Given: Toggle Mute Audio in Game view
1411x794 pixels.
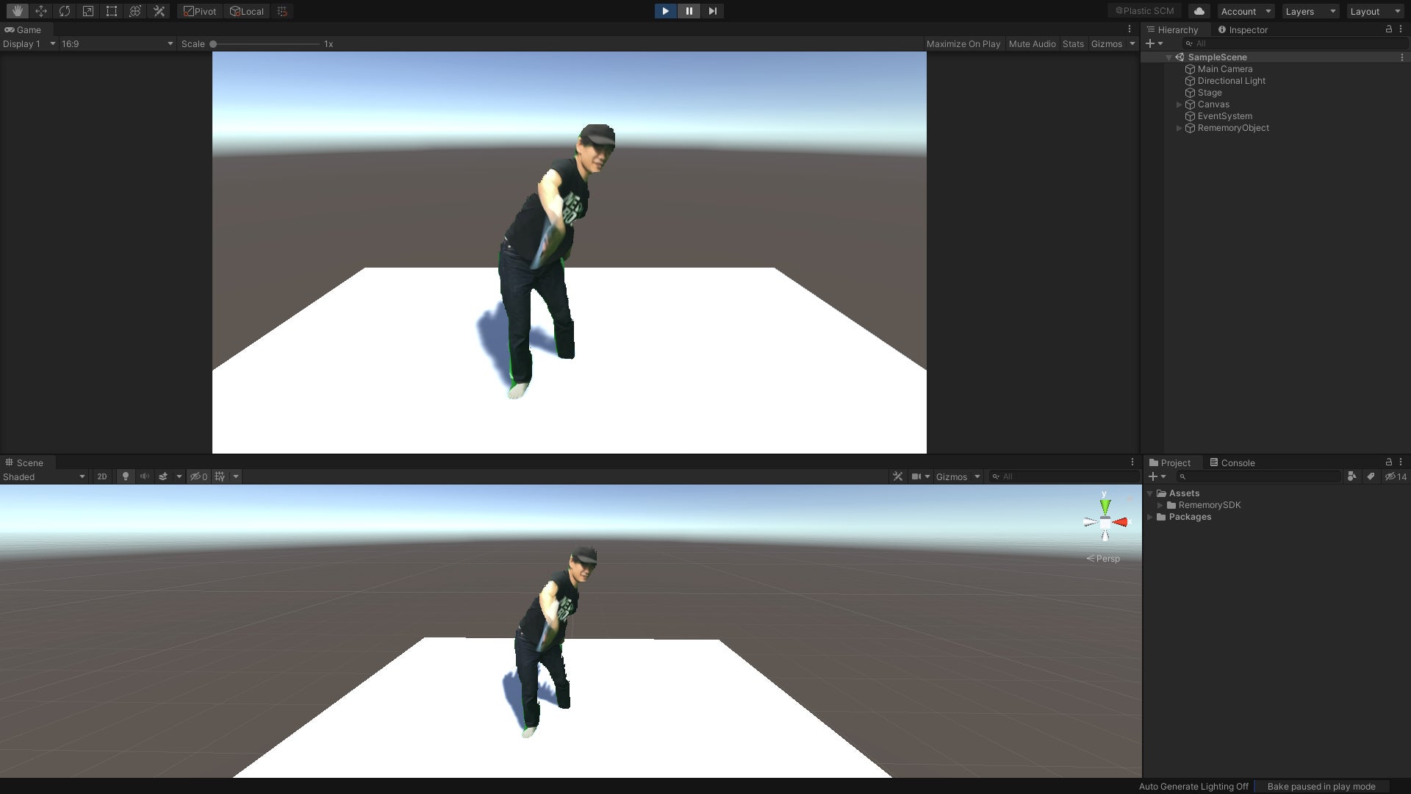Looking at the screenshot, I should tap(1032, 44).
